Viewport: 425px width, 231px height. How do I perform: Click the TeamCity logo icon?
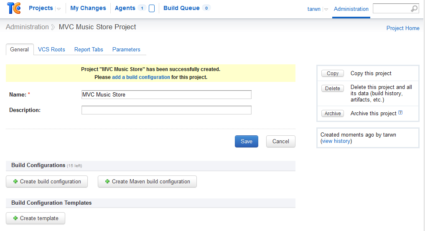14,8
